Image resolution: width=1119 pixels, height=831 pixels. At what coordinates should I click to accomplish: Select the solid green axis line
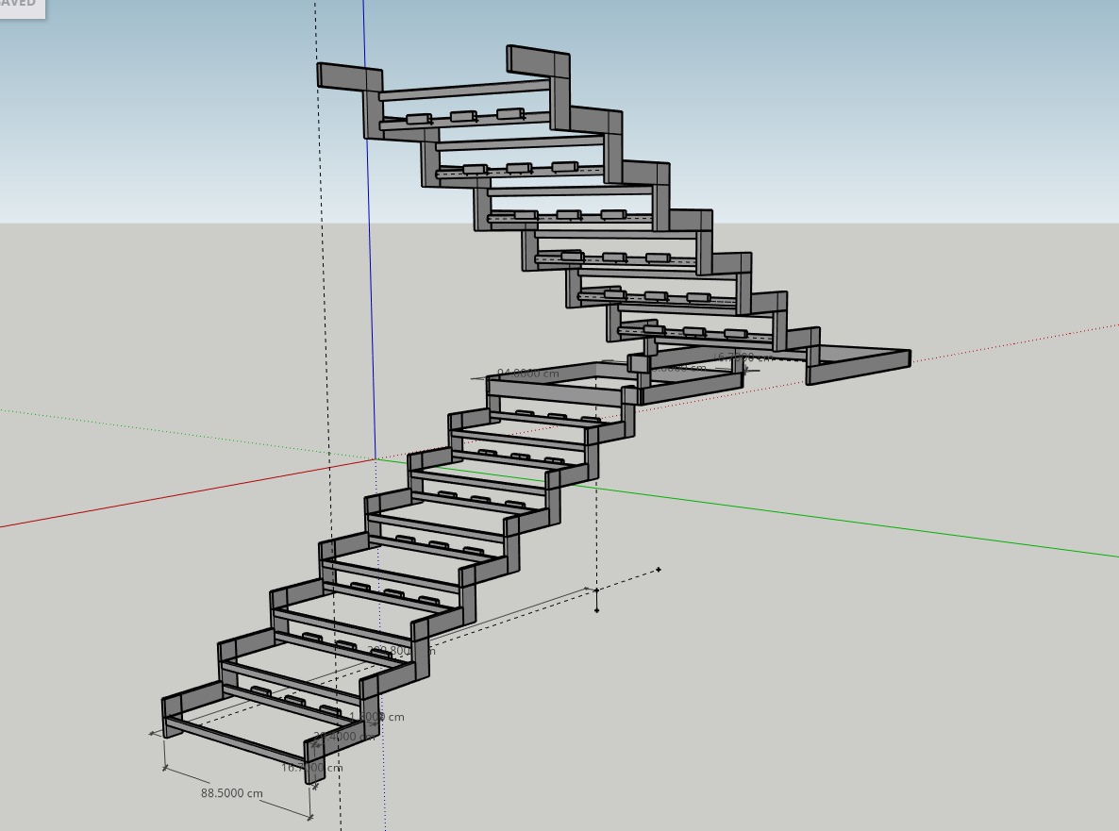pos(849,522)
